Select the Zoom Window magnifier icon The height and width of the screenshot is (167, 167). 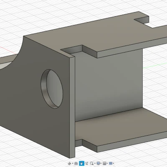click(92, 163)
